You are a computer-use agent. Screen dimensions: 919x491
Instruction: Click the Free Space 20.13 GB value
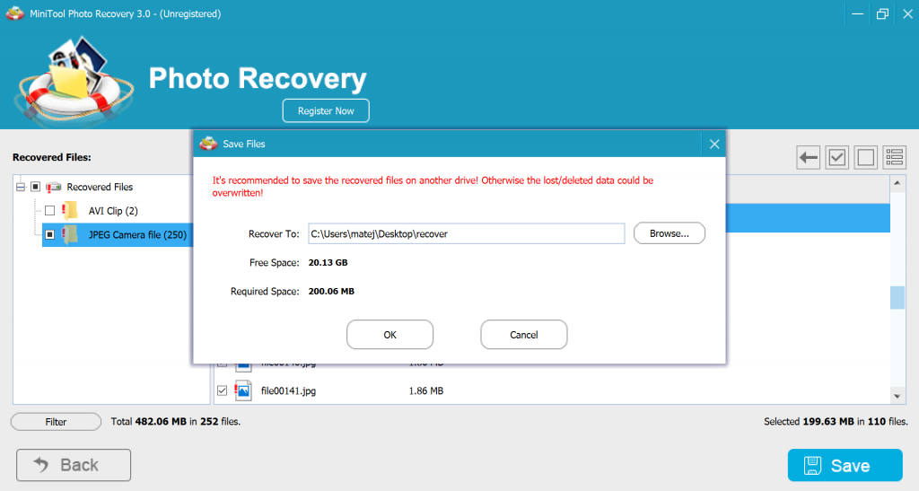328,262
